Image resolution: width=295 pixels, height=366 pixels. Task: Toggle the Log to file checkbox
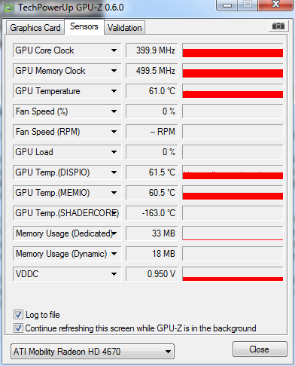(x=18, y=315)
